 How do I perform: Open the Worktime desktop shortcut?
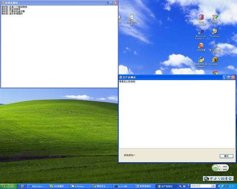pyautogui.click(x=215, y=33)
